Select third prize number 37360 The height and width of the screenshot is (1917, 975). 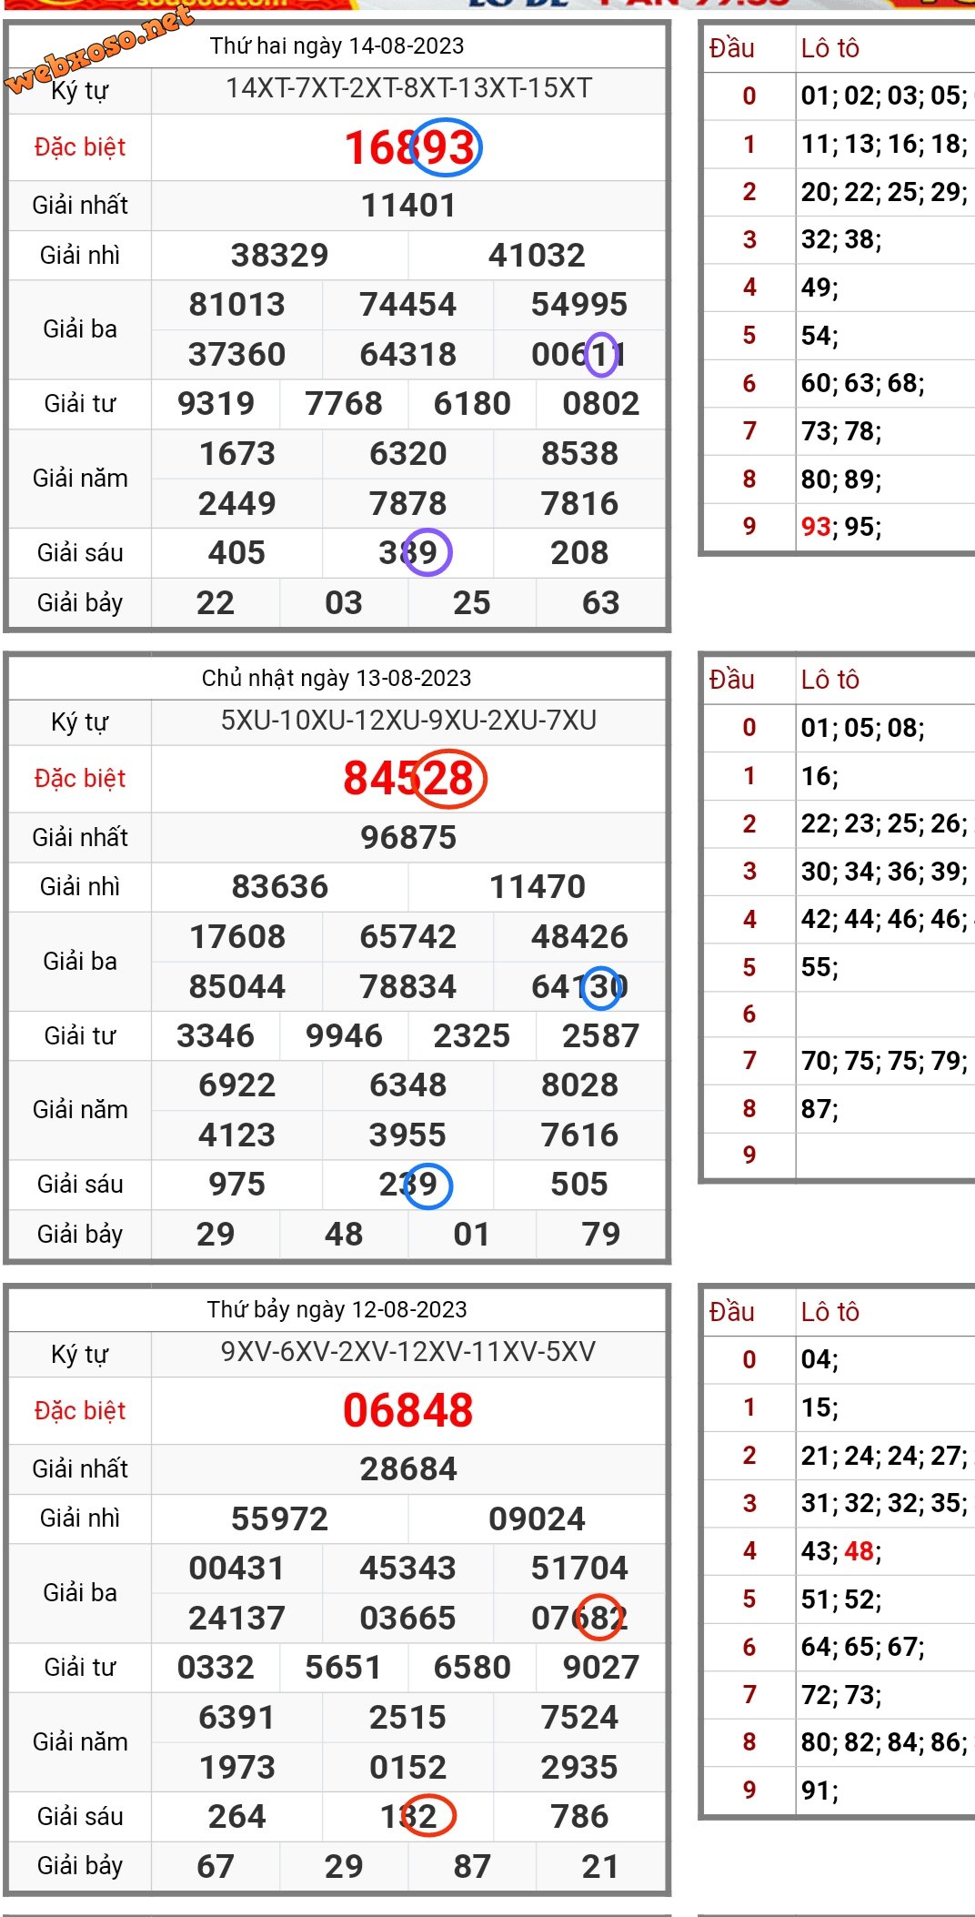tap(236, 355)
